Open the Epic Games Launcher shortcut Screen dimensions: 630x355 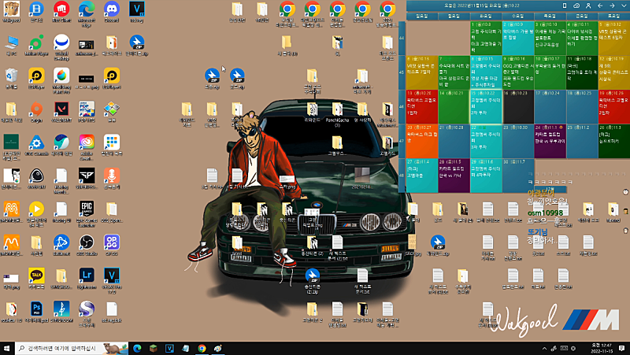[86, 209]
